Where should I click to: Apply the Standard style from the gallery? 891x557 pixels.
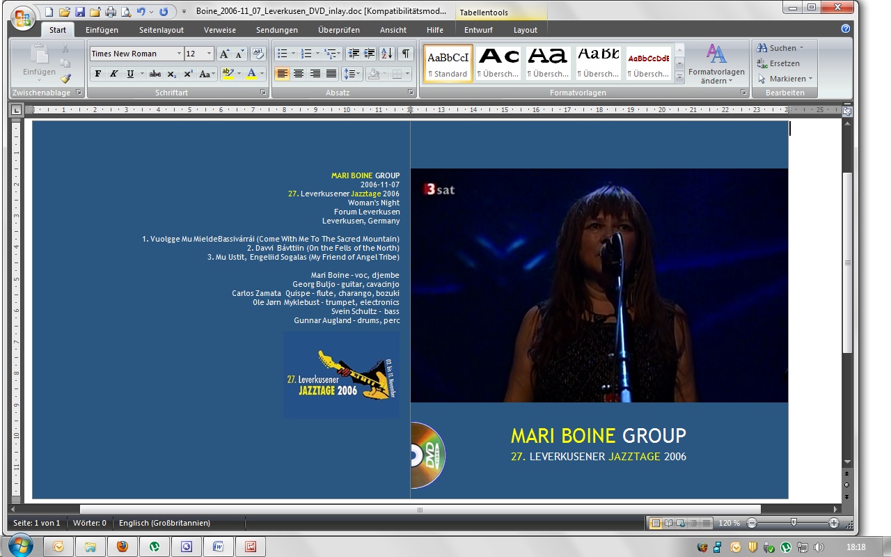click(448, 63)
